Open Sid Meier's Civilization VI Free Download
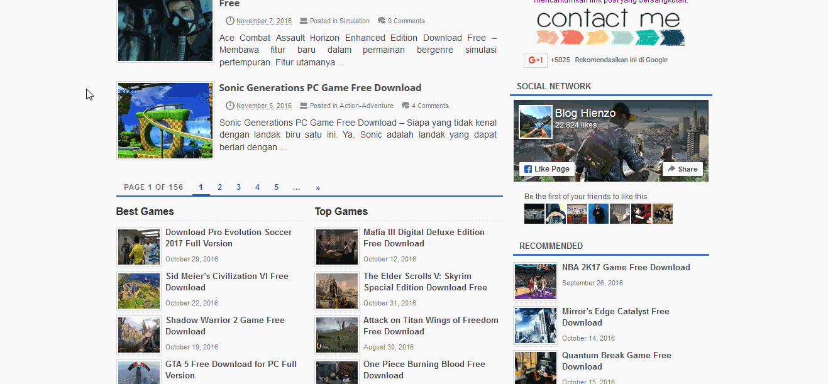This screenshot has height=384, width=828. tap(227, 282)
